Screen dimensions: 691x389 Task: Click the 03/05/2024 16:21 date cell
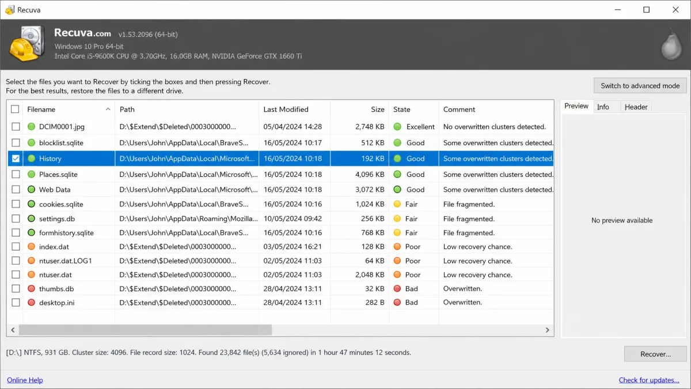pyautogui.click(x=293, y=247)
